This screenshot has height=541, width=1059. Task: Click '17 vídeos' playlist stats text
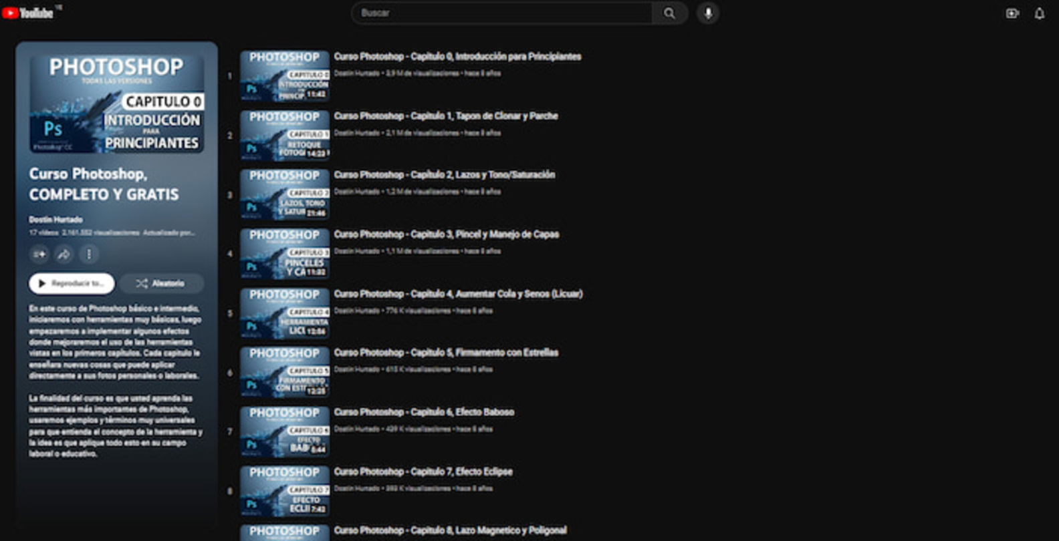(43, 233)
